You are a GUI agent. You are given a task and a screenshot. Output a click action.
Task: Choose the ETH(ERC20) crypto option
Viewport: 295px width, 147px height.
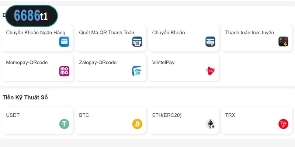coord(184,120)
